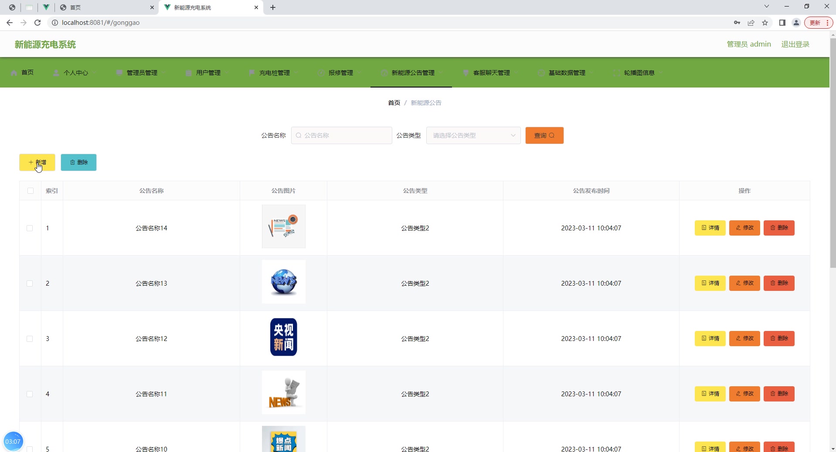Open the 个人中心 menu
The height and width of the screenshot is (452, 836).
(x=75, y=73)
